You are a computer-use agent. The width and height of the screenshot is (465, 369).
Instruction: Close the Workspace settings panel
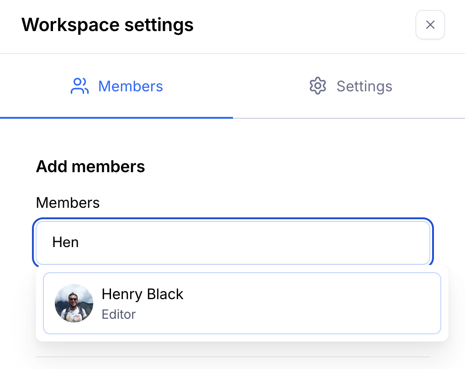(430, 25)
